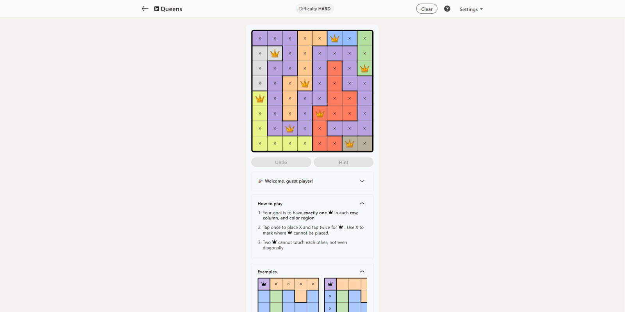625x312 pixels.
Task: Click the crown in the bottom taupe cell
Action: (349, 143)
